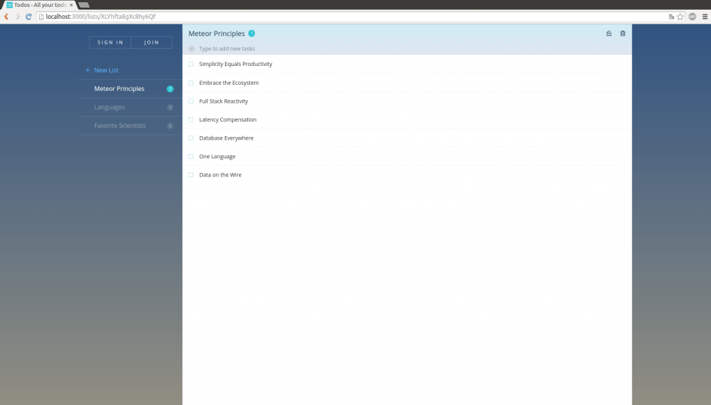Reload the page using the refresh icon
The image size is (711, 405).
tap(28, 16)
